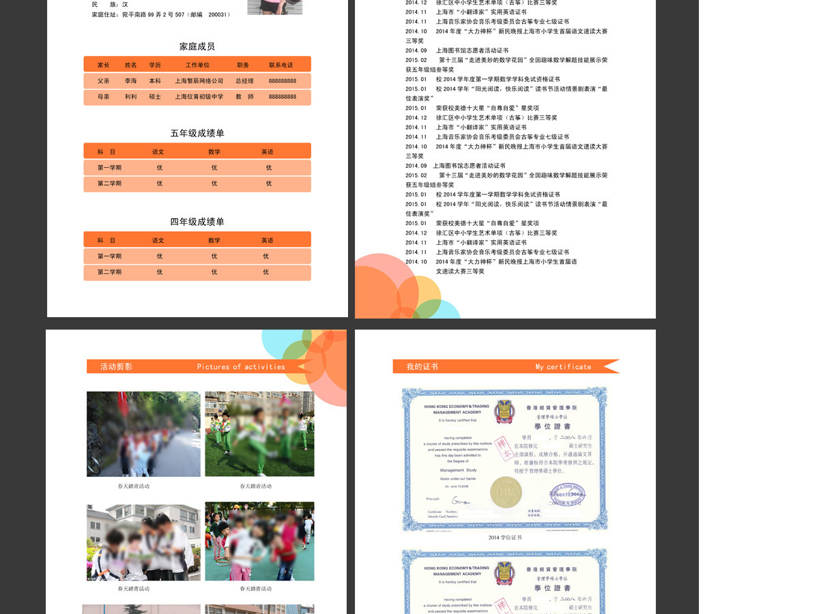Click 第二学期 row in the 四年级 table
The image size is (819, 614).
197,272
